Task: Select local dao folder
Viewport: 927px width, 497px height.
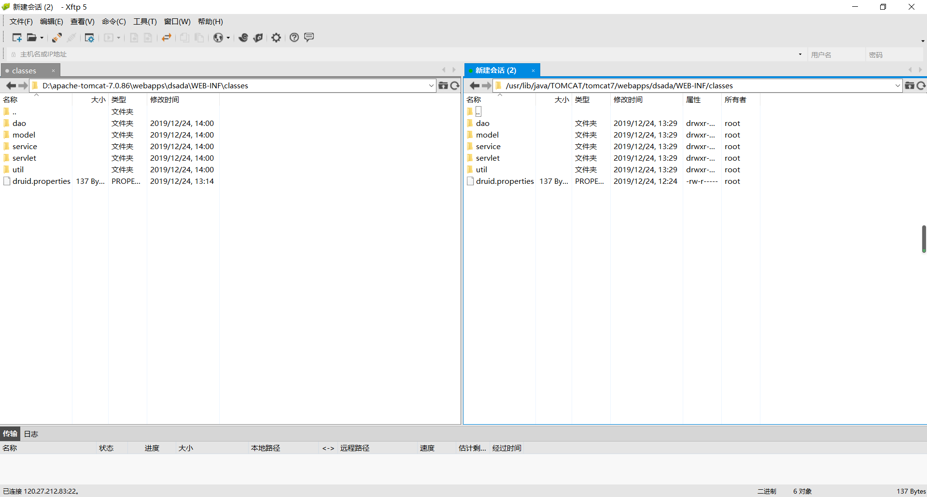Action: pyautogui.click(x=19, y=124)
